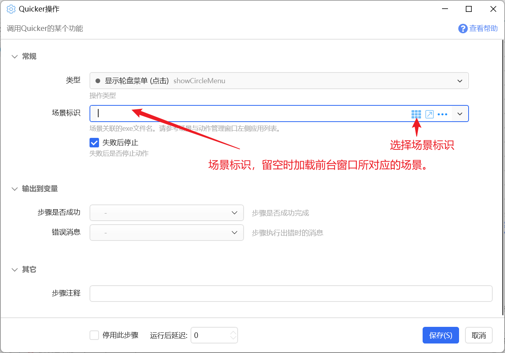The image size is (505, 353).
Task: Minimize the Quicker操作 window
Action: tap(444, 9)
